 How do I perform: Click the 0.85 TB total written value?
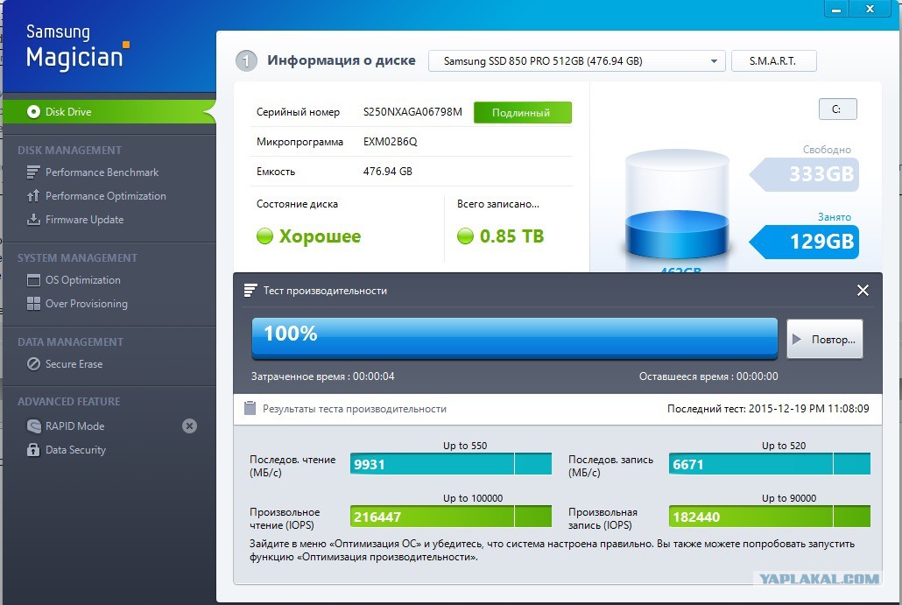coord(511,236)
